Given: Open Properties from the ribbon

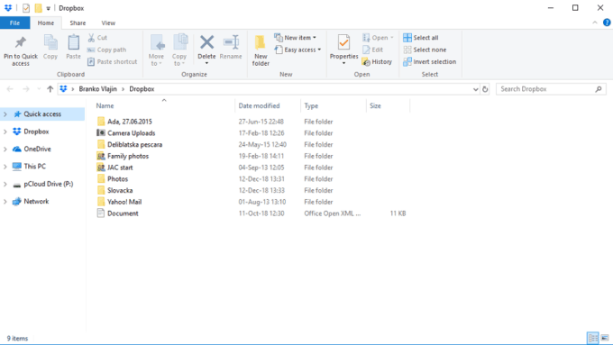Looking at the screenshot, I should coord(343,42).
